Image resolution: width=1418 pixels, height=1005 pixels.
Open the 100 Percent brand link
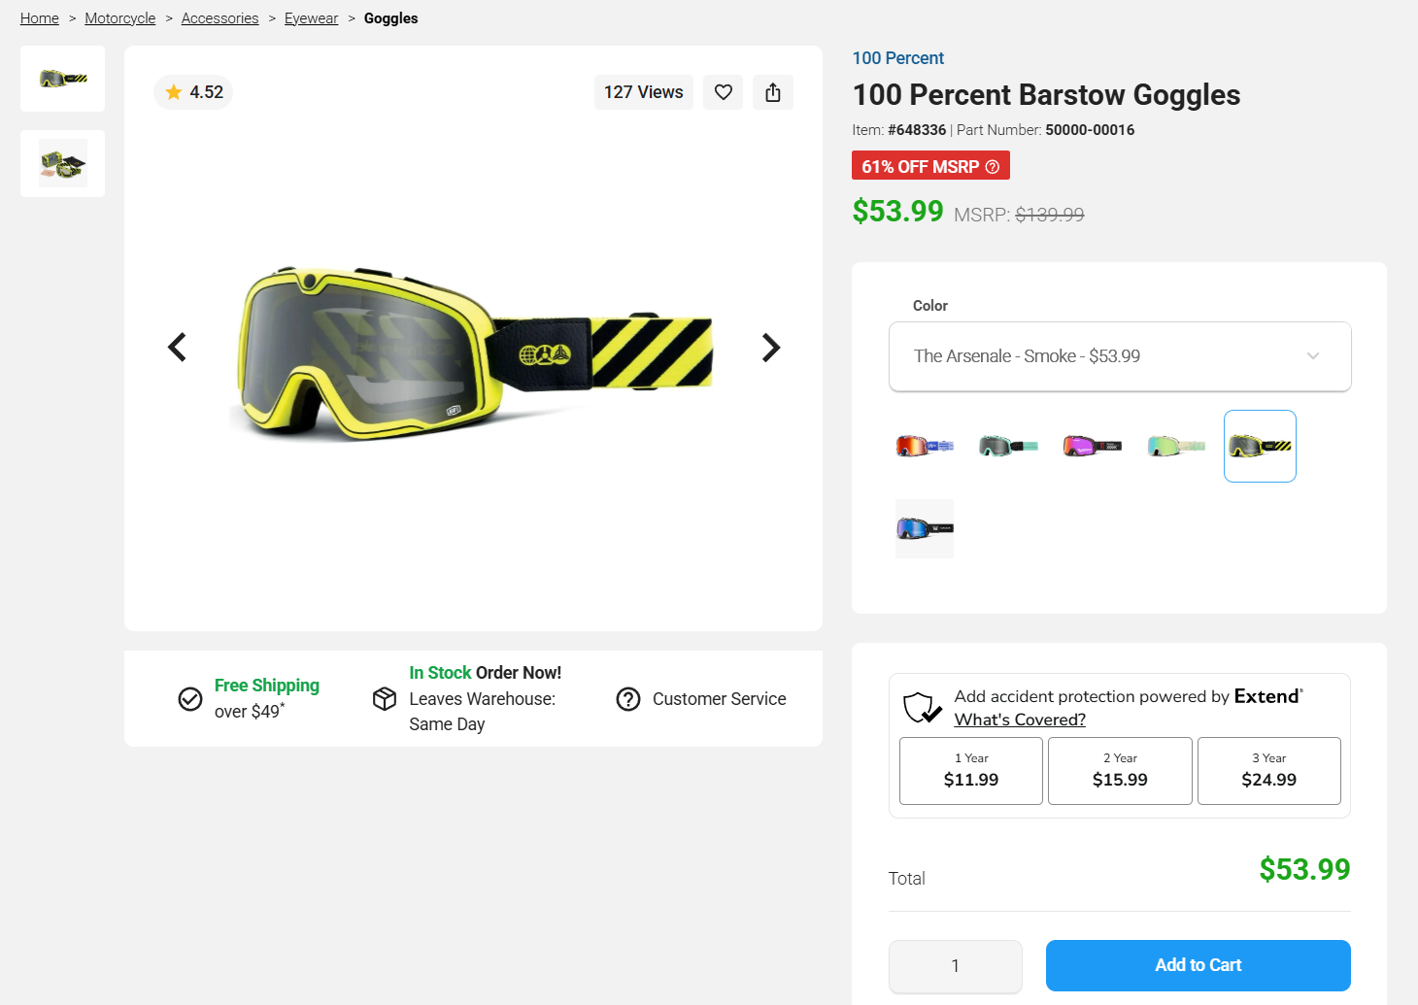click(x=898, y=58)
